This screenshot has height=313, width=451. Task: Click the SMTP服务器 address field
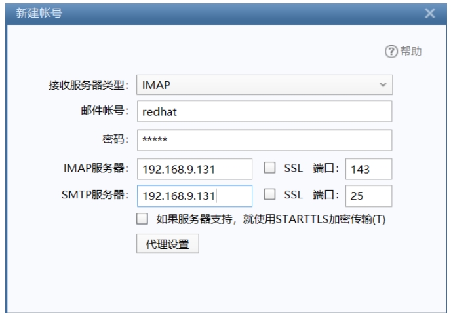point(194,195)
